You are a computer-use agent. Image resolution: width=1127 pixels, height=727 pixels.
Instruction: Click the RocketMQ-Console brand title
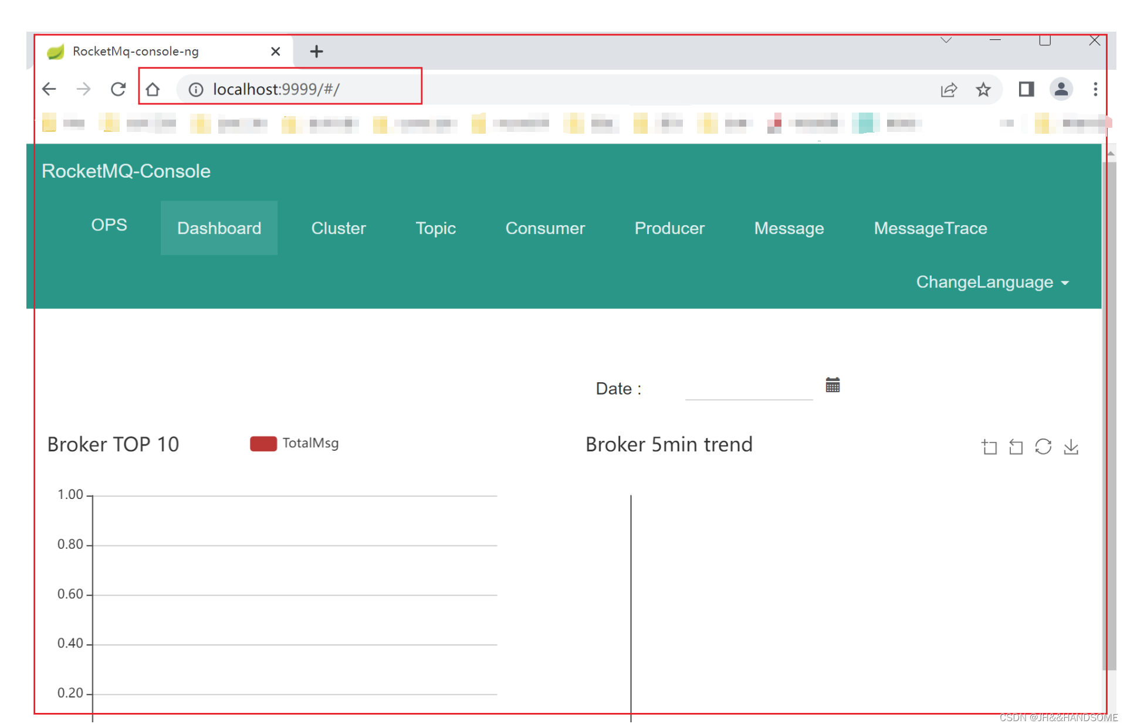126,171
